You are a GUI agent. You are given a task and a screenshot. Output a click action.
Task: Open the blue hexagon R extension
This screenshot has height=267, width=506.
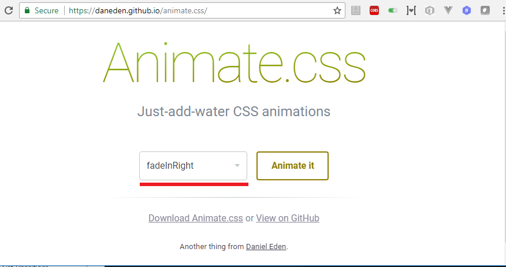[467, 10]
